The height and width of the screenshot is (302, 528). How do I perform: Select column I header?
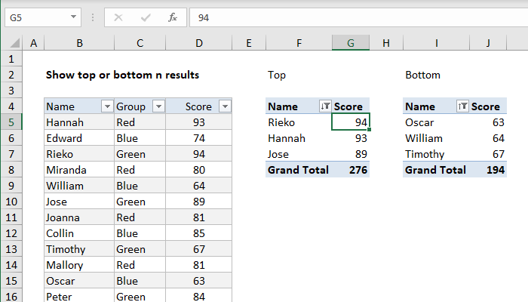[437, 43]
